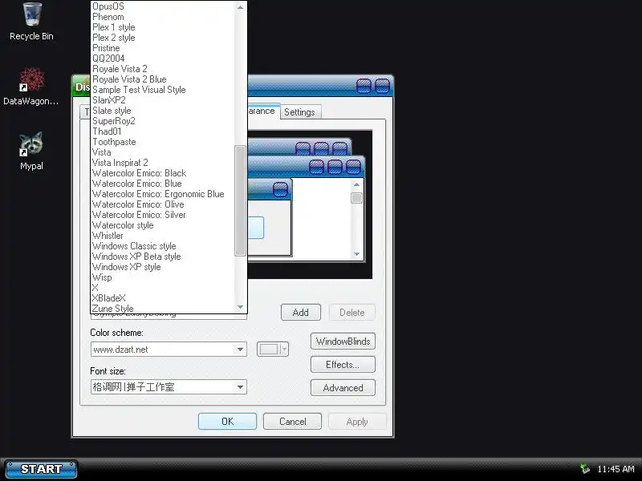
Task: Choose Toothpaste style
Action: pos(163,142)
